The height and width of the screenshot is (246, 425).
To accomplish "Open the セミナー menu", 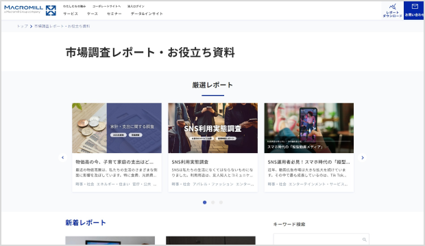I will tap(114, 14).
